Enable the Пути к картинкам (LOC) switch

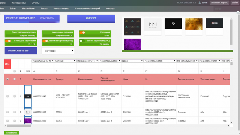[x=82, y=41]
